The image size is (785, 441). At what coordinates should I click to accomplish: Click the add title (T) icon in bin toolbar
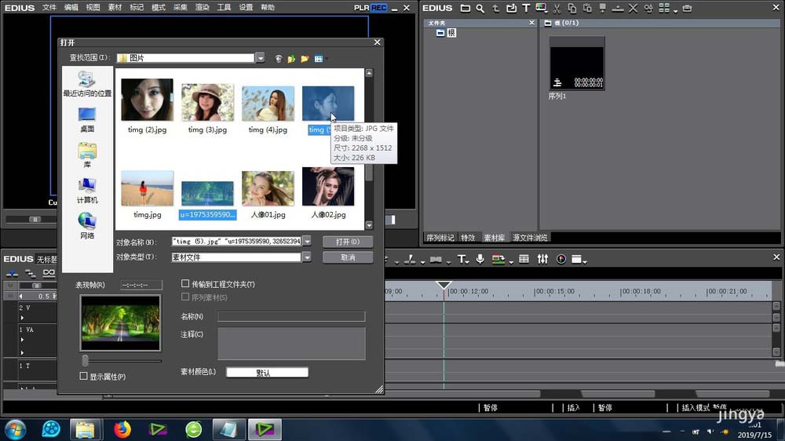point(527,9)
